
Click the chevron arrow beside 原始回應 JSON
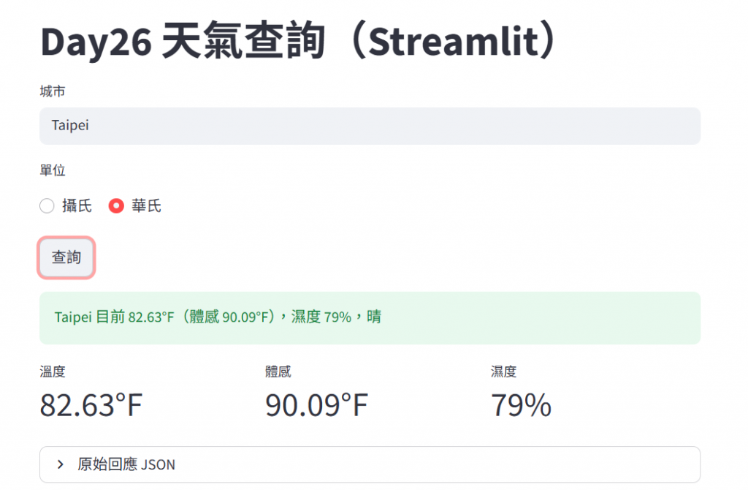point(60,464)
